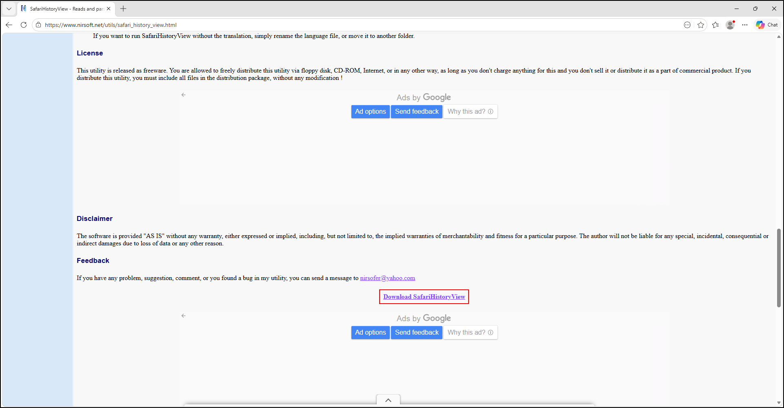Reload the page with the refresh icon
This screenshot has height=408, width=784.
tap(24, 25)
